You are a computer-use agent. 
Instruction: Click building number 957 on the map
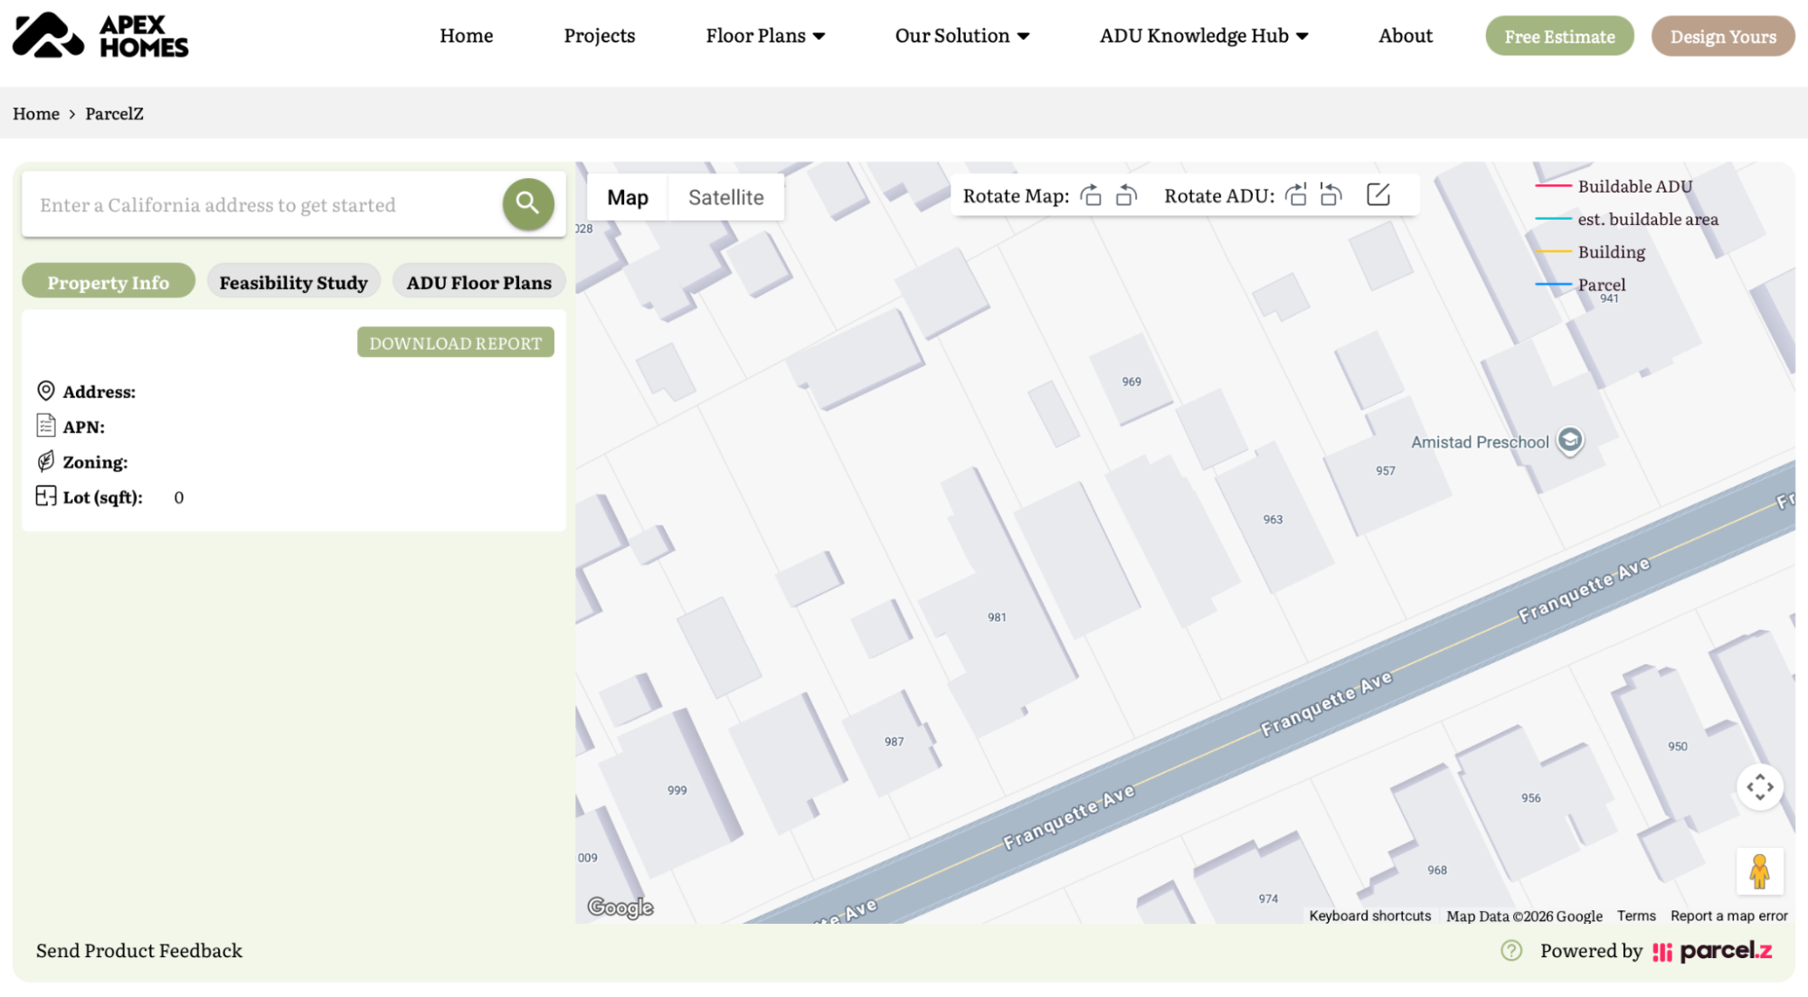pos(1386,470)
